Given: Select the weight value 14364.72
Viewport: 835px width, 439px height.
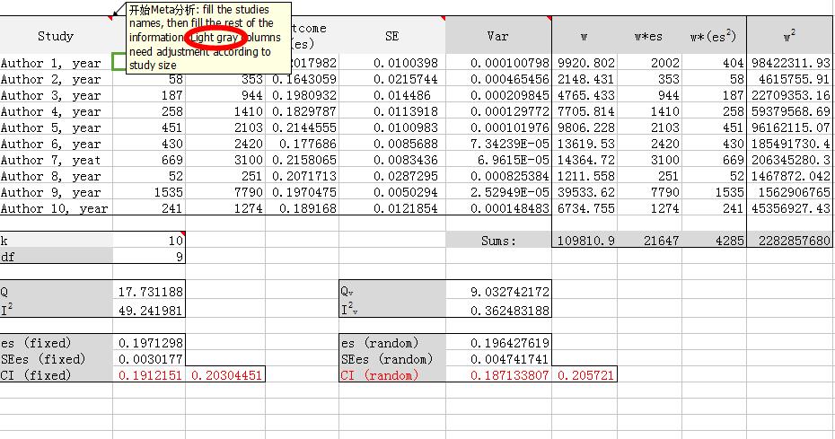Looking at the screenshot, I should pyautogui.click(x=584, y=160).
